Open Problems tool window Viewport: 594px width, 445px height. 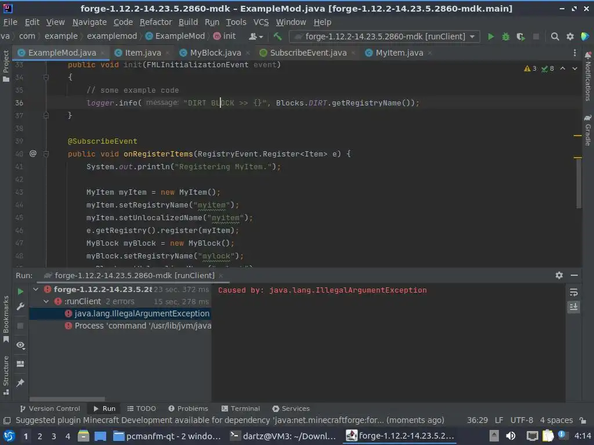pos(189,408)
